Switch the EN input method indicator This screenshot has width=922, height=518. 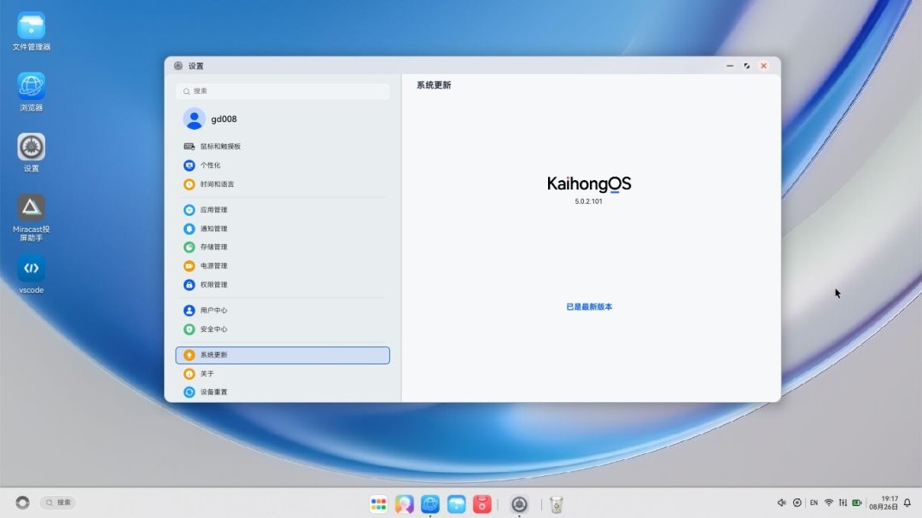click(814, 503)
